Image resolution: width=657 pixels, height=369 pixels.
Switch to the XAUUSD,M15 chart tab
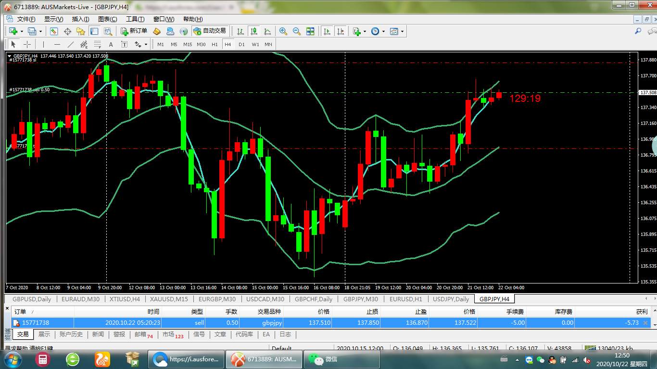(169, 299)
